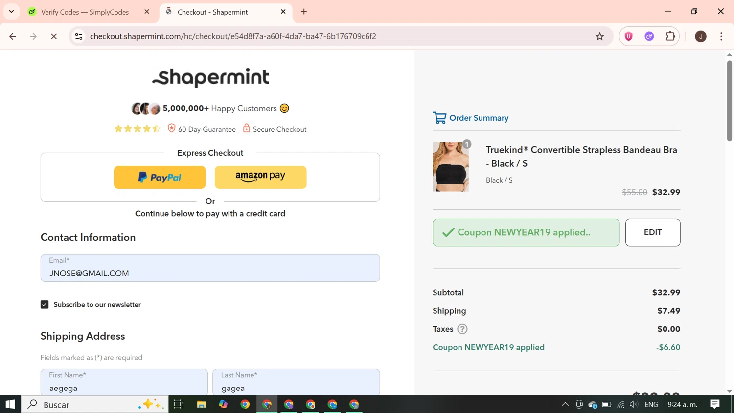
Task: Click the $7.49 shipping value
Action: click(668, 311)
